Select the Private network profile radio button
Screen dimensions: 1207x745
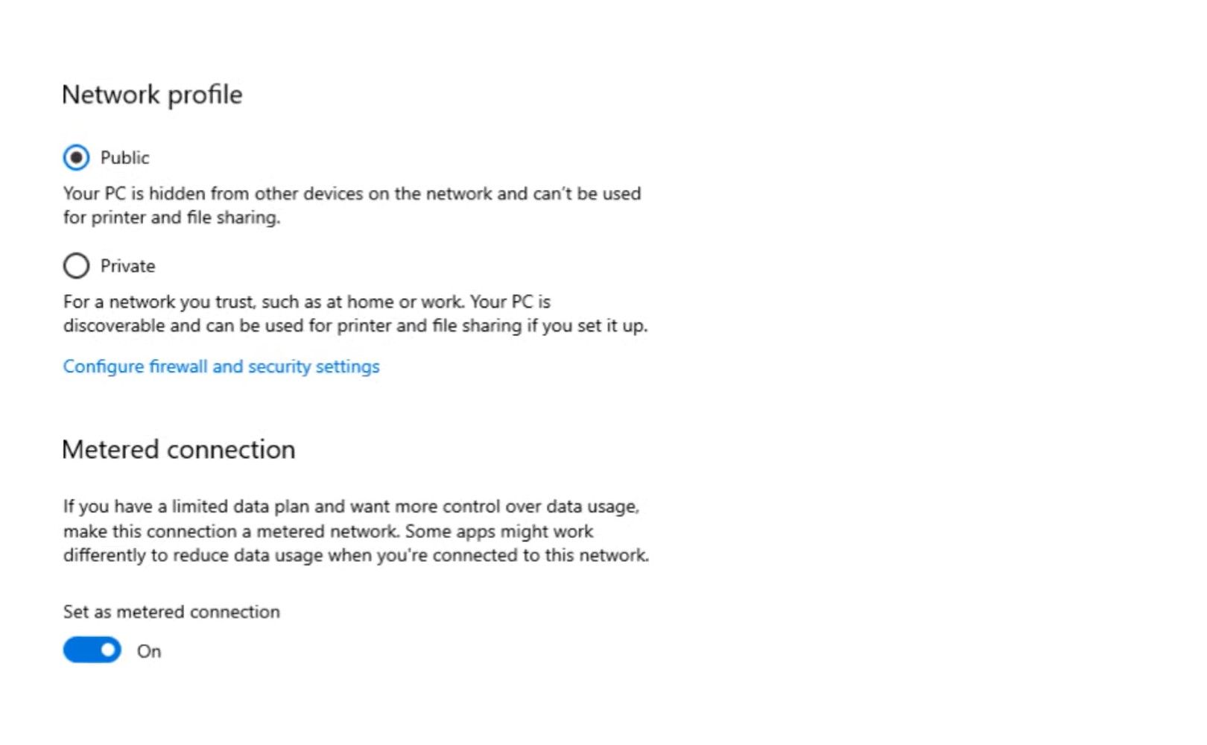click(76, 266)
